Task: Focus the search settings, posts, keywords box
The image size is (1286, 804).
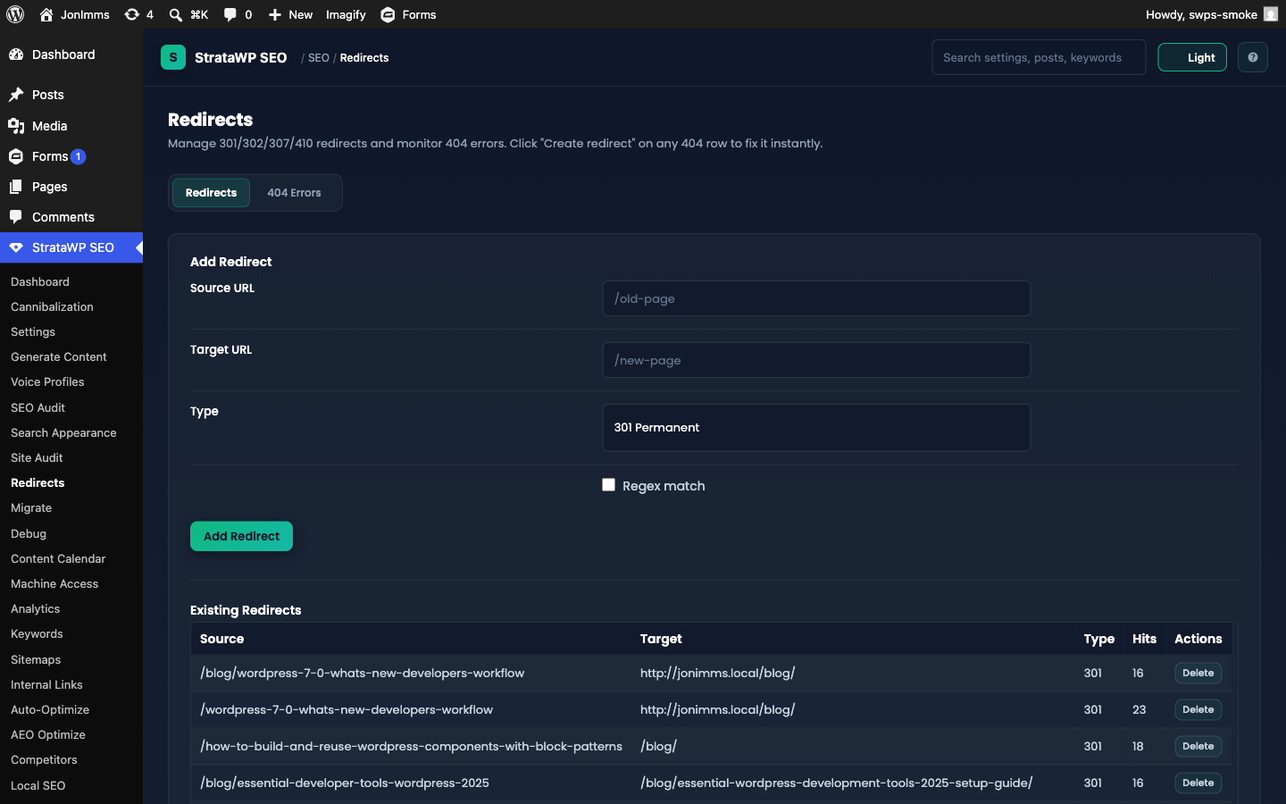Action: [x=1039, y=57]
